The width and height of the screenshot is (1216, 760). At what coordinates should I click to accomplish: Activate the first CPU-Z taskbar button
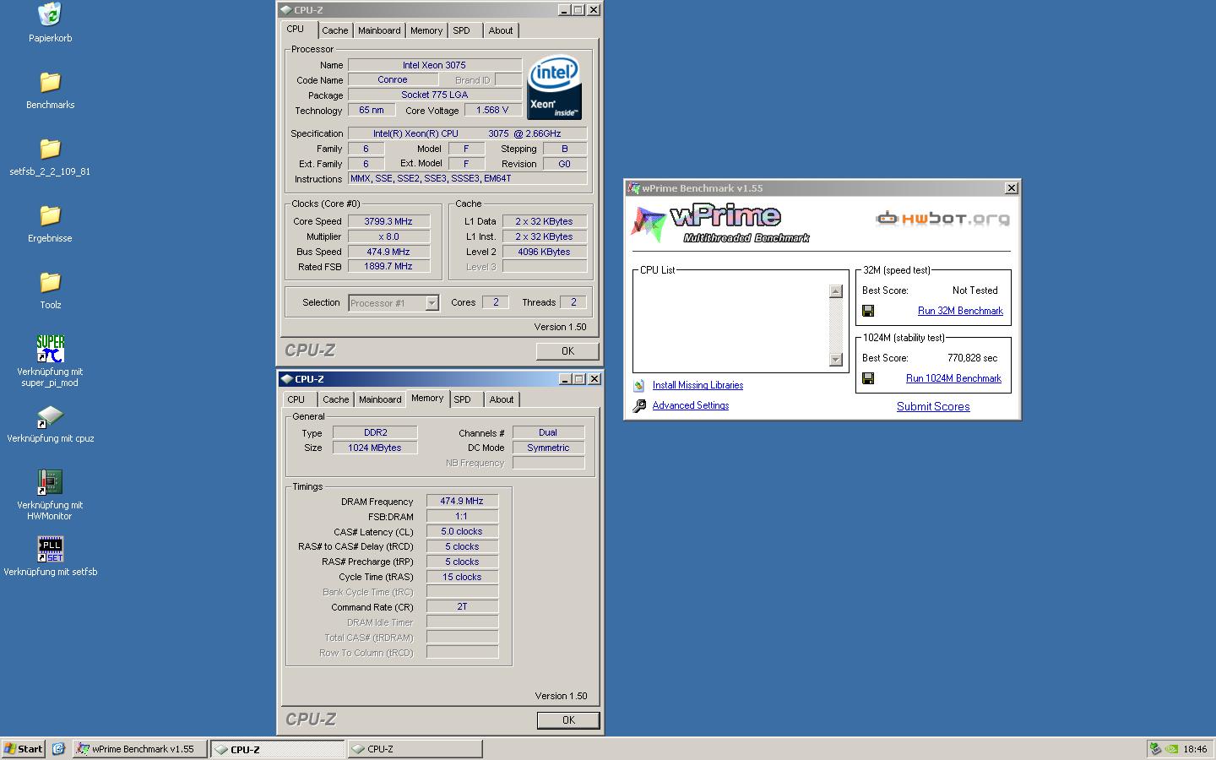tap(277, 749)
